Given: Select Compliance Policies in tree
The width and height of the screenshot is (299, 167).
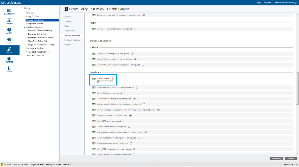Looking at the screenshot, I should tap(35, 24).
